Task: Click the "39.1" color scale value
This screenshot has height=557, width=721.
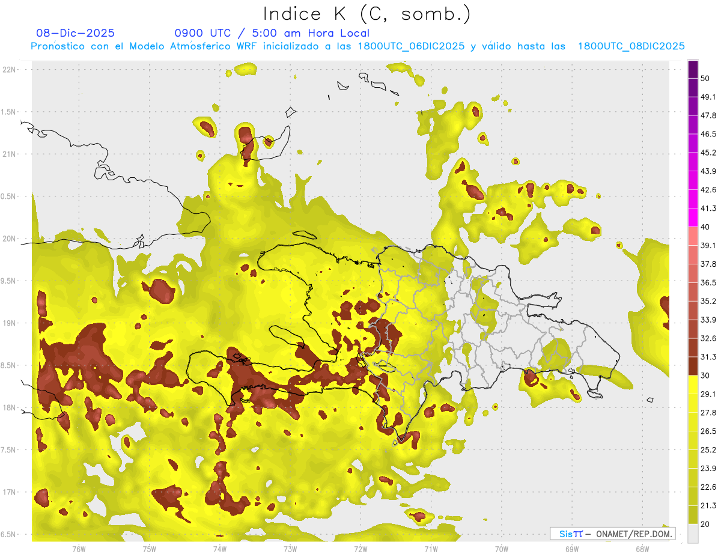Action: click(x=708, y=246)
